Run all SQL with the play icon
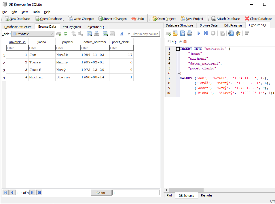 point(198,33)
